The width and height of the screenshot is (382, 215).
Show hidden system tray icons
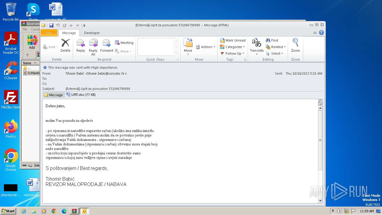point(333,211)
